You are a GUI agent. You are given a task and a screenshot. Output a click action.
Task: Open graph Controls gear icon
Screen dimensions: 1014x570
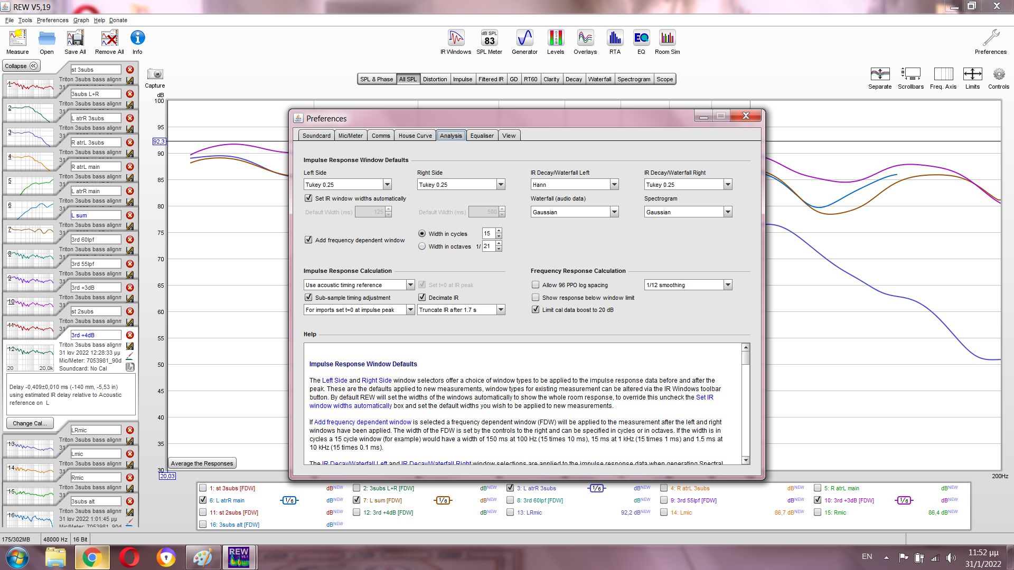point(999,78)
